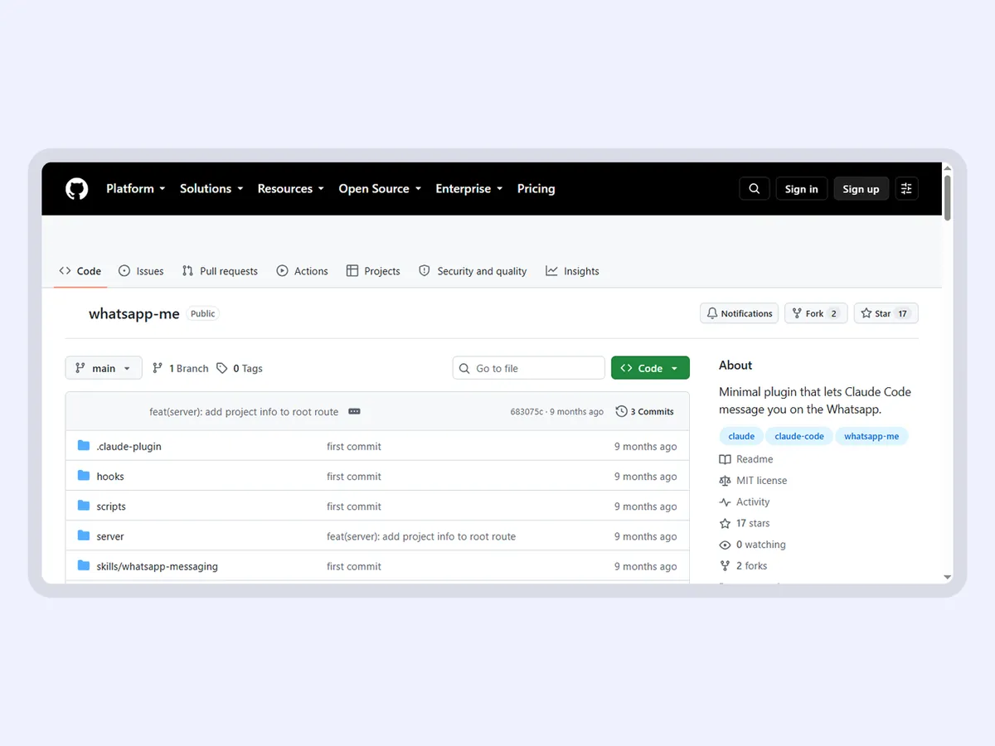The height and width of the screenshot is (746, 995).
Task: Open the Actions tab
Action: pyautogui.click(x=303, y=271)
